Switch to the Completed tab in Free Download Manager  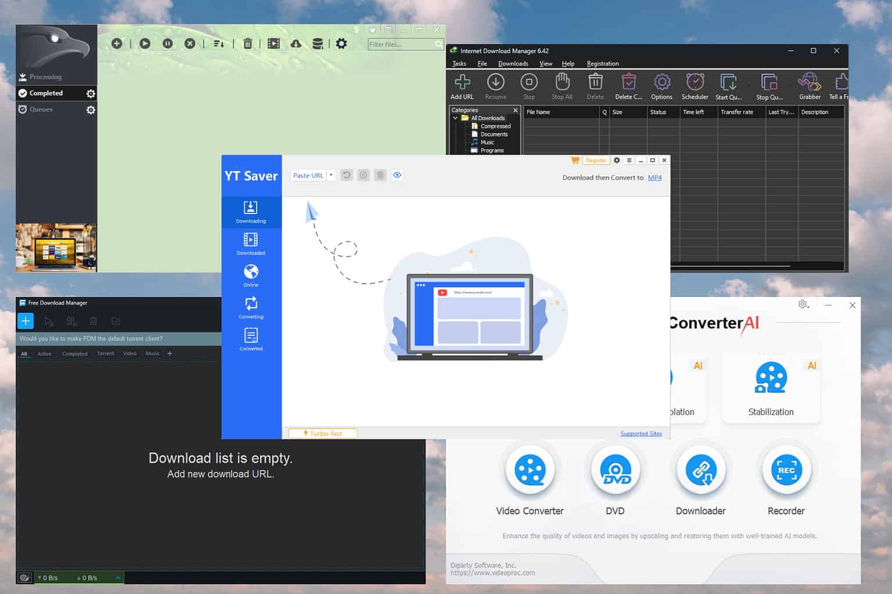tap(74, 353)
